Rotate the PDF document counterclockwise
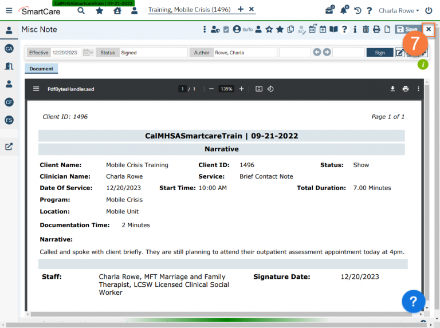Image resolution: width=440 pixels, height=328 pixels. pos(270,89)
